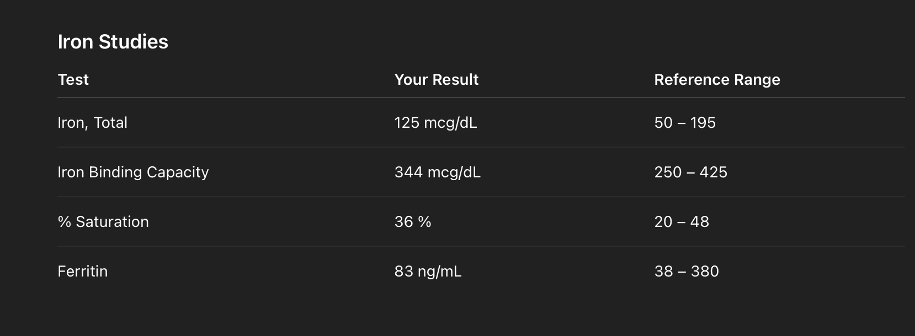Click the Iron, Total test name

tap(92, 123)
